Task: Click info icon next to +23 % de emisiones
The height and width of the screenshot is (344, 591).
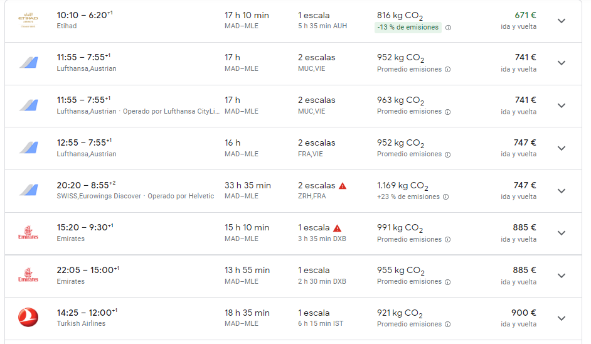Action: (x=445, y=197)
